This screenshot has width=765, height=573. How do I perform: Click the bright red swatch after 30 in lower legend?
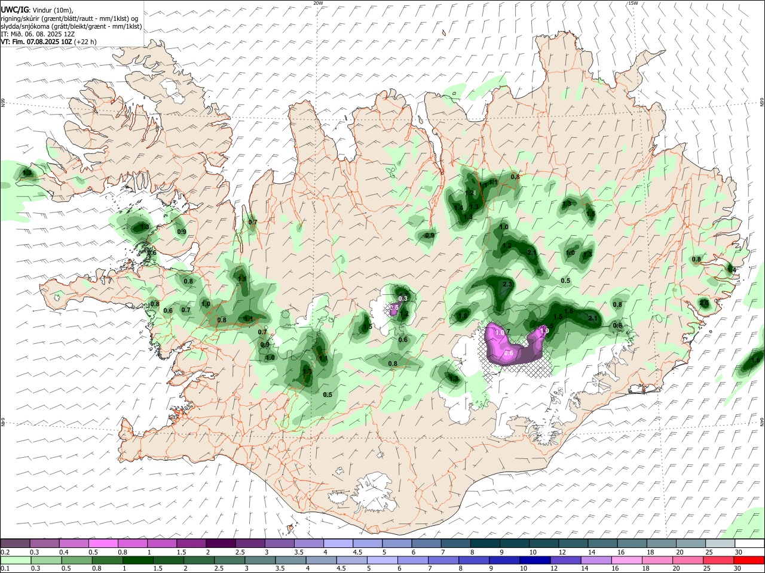[749, 560]
